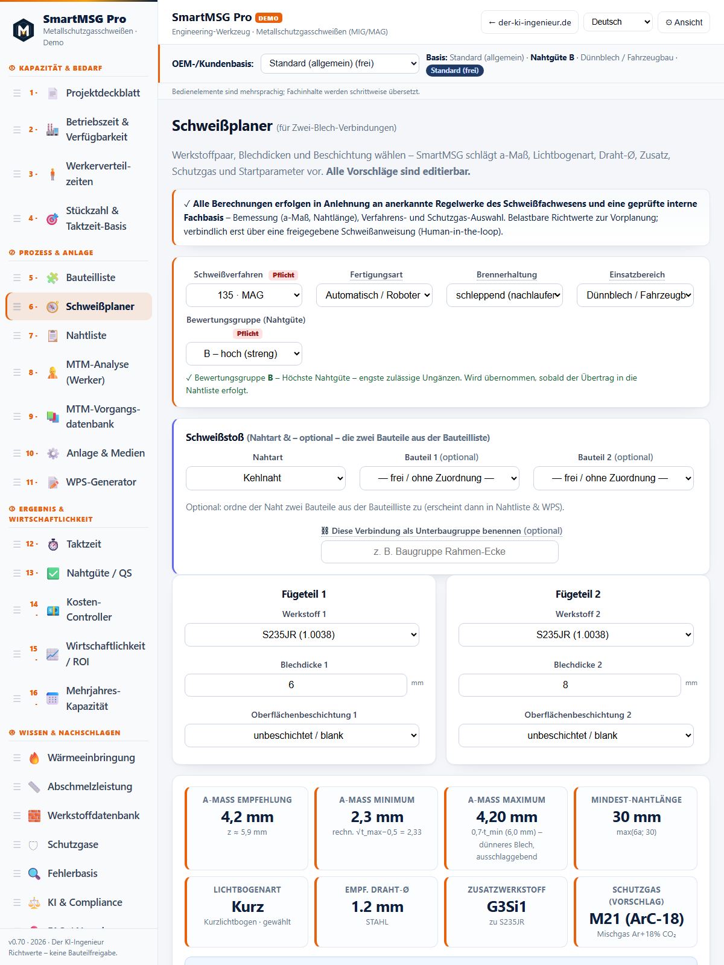This screenshot has height=965, width=724.
Task: Click the Mehrjahres-Kapazität calendar icon
Action: 53,698
